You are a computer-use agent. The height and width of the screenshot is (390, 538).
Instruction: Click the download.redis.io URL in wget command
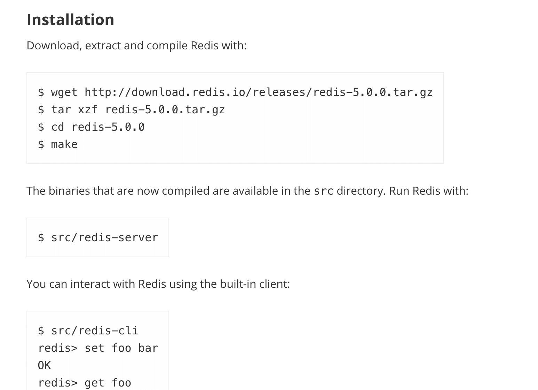pos(259,92)
